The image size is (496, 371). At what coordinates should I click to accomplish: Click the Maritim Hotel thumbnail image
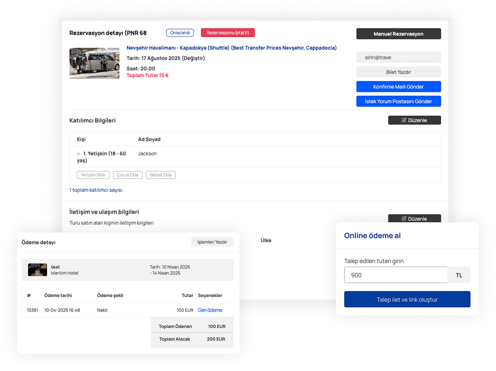click(38, 270)
